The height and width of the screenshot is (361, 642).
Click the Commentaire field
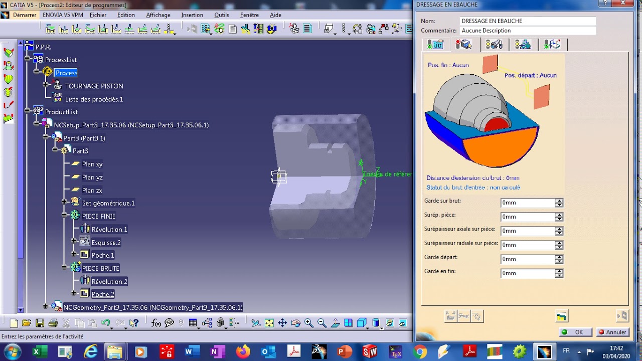point(528,31)
